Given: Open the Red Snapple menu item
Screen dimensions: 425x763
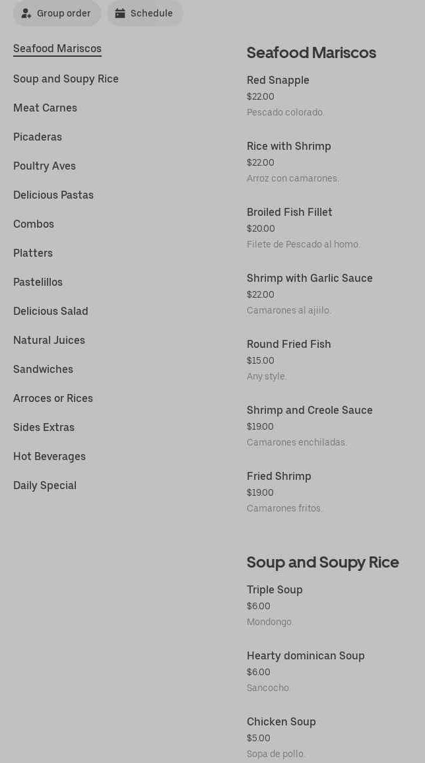Looking at the screenshot, I should pos(278,81).
